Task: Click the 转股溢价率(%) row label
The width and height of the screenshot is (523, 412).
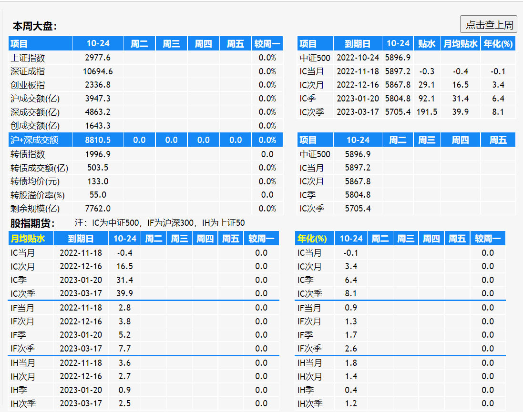Action: click(37, 195)
